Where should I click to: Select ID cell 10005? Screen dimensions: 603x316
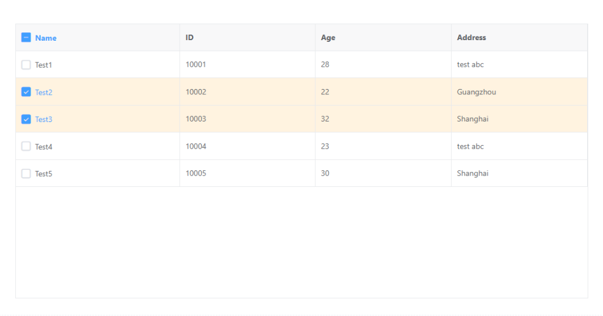[x=196, y=173]
